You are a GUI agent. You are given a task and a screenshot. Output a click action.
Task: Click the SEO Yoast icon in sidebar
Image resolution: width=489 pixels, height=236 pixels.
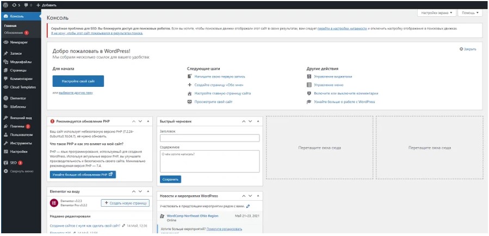(5, 163)
